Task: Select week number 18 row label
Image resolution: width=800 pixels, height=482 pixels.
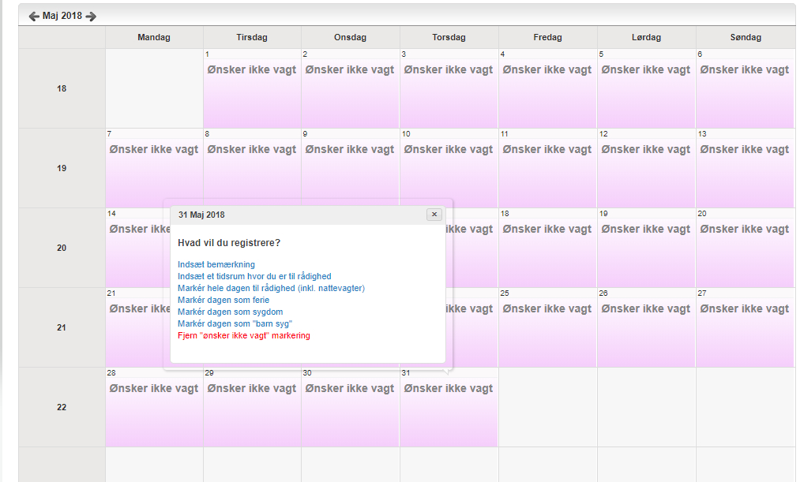Action: [x=62, y=88]
